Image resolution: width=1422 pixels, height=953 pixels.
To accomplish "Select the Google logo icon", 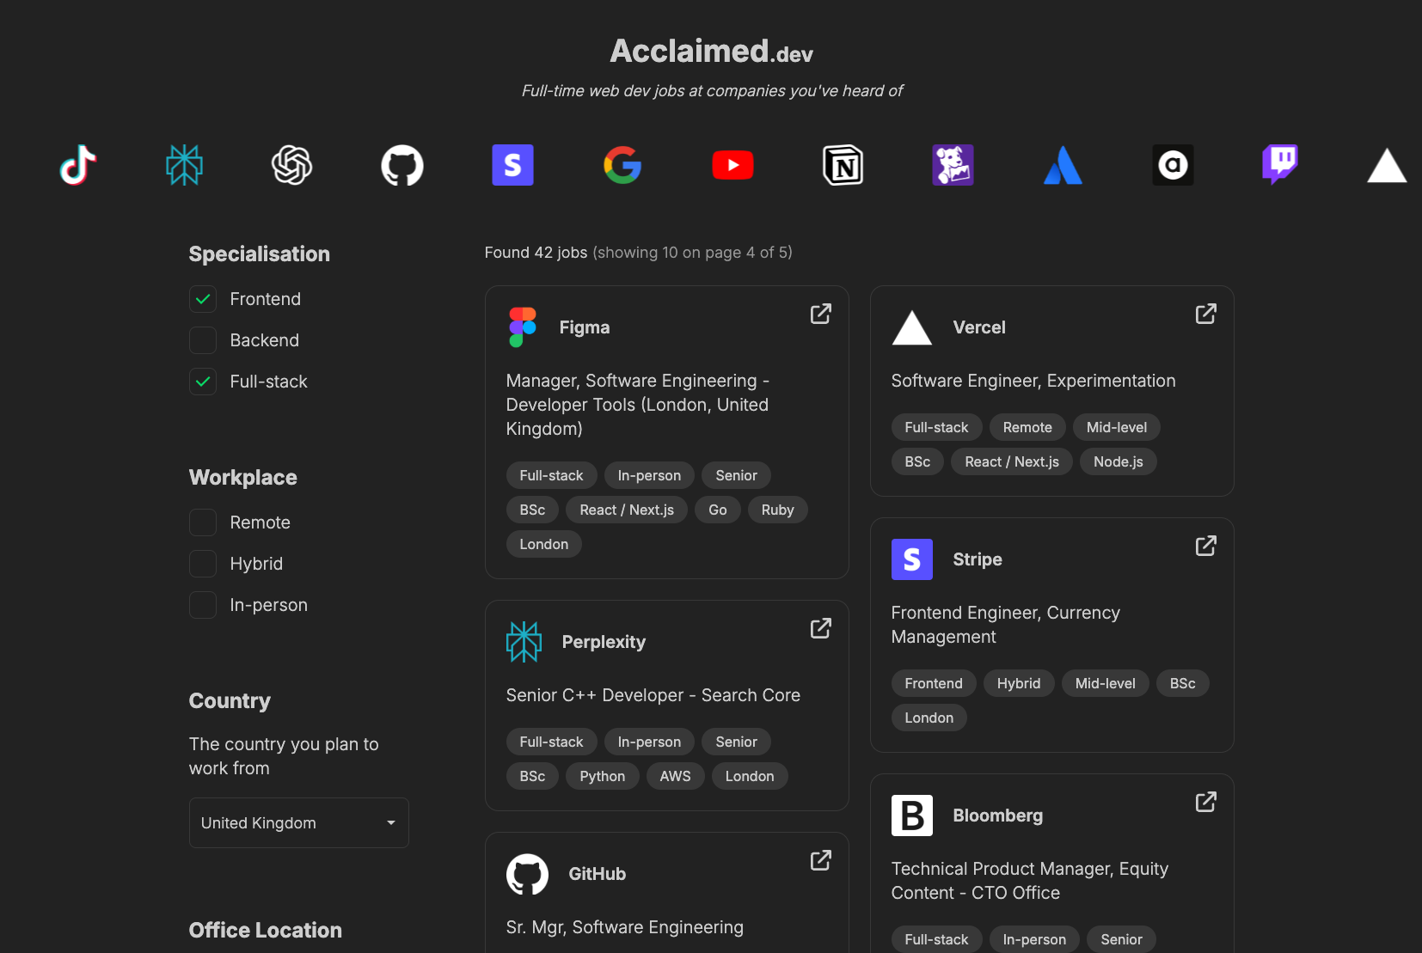I will (622, 165).
